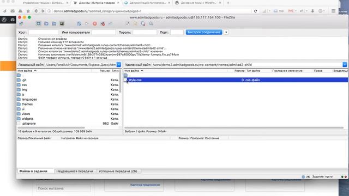Screen dimensions: 349x196
Task: Toggle synchronized browsing
Action: click(143, 23)
